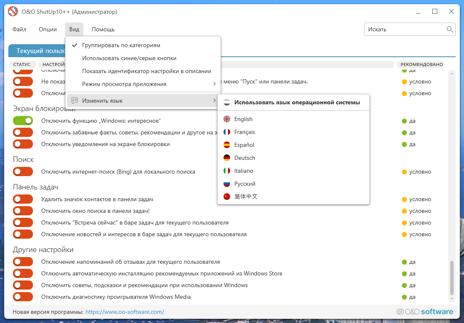Click the vertical scrollbar thumb
Image resolution: width=464 pixels, height=323 pixels.
click(x=451, y=278)
